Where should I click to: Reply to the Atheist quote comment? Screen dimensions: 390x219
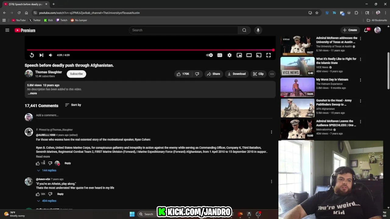coord(60,194)
